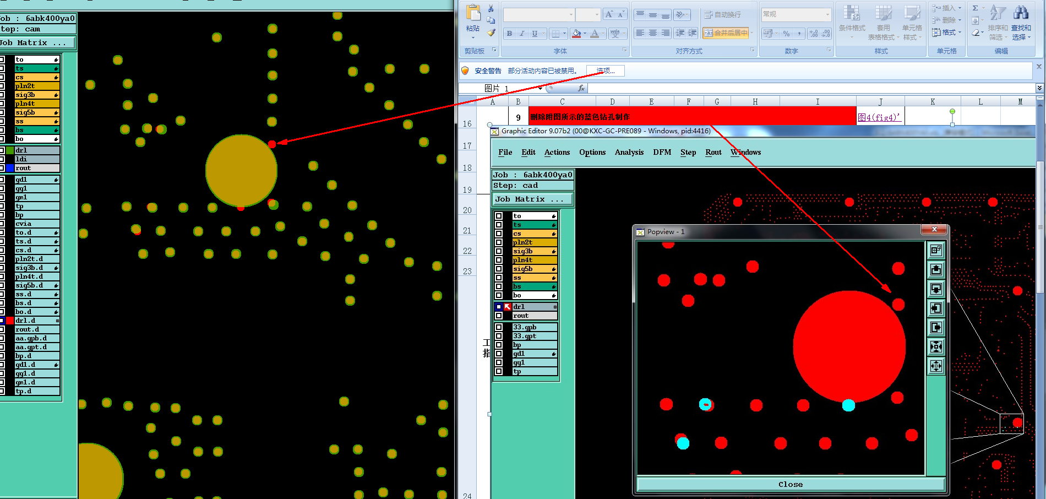Screen dimensions: 1046x499
Task: Click the Paste clipboard icon in Excel
Action: (x=473, y=13)
